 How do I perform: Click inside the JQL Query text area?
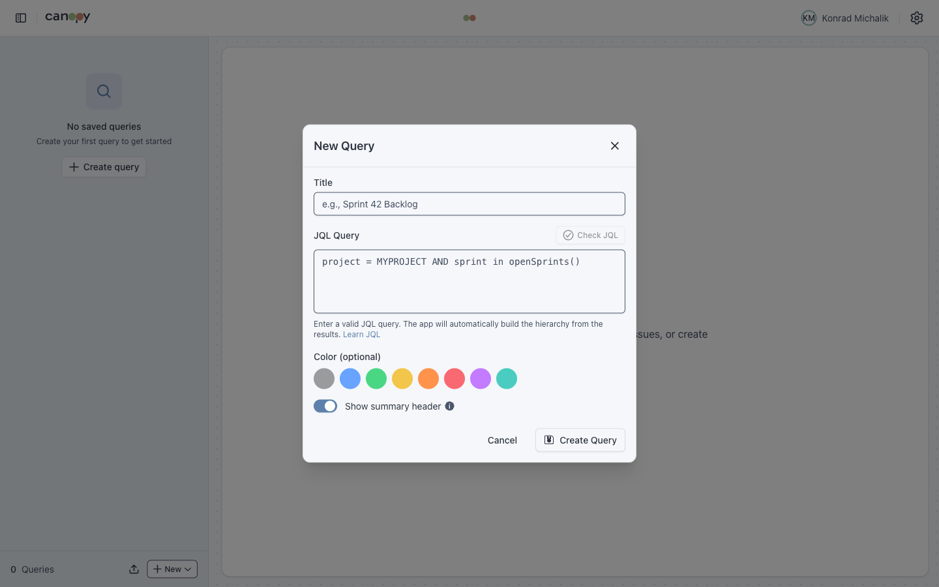tap(469, 281)
